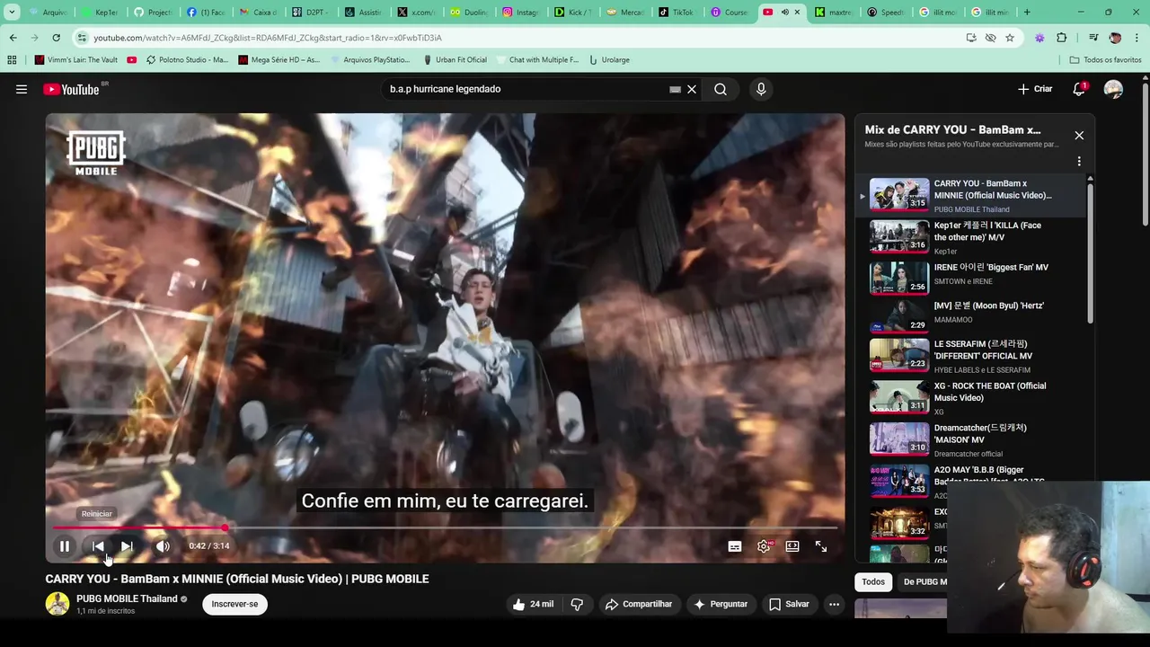1150x647 pixels.
Task: Subscribe with the Inscrever-se button
Action: pos(234,604)
